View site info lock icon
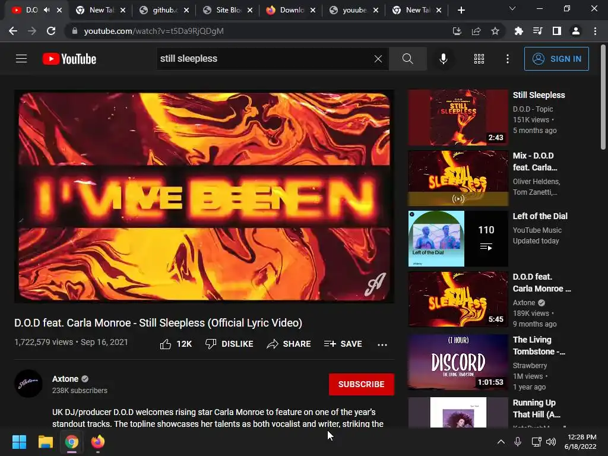Screen dimensions: 608x456 [75, 31]
